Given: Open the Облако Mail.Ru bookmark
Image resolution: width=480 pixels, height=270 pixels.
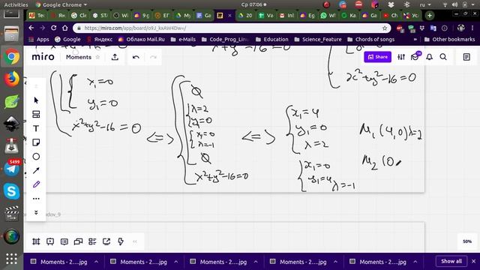Looking at the screenshot, I should click(142, 39).
